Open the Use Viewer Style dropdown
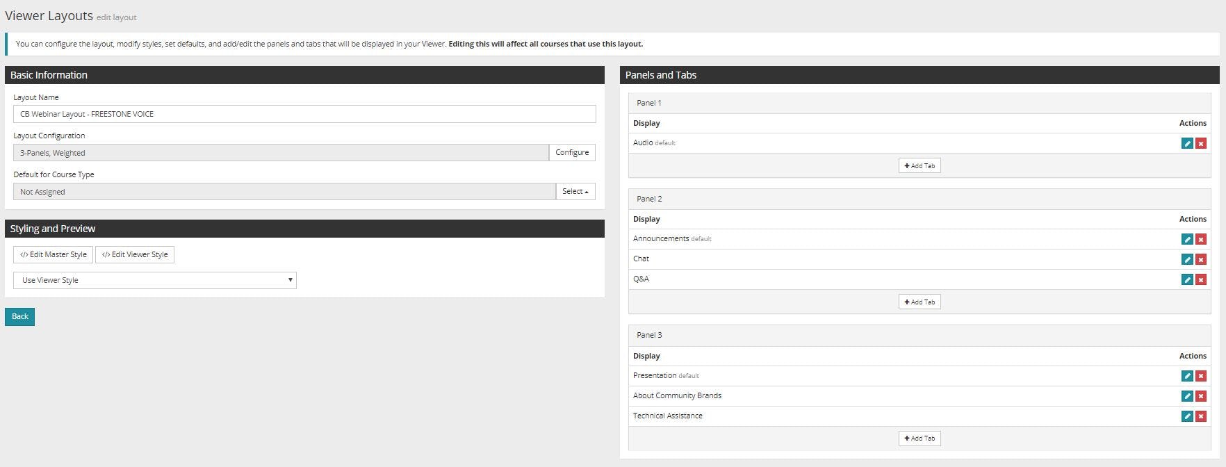Image resolution: width=1226 pixels, height=467 pixels. tap(155, 280)
